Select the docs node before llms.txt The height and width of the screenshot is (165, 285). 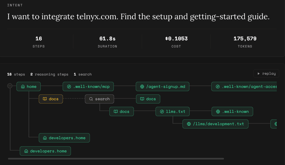pyautogui.click(x=121, y=111)
